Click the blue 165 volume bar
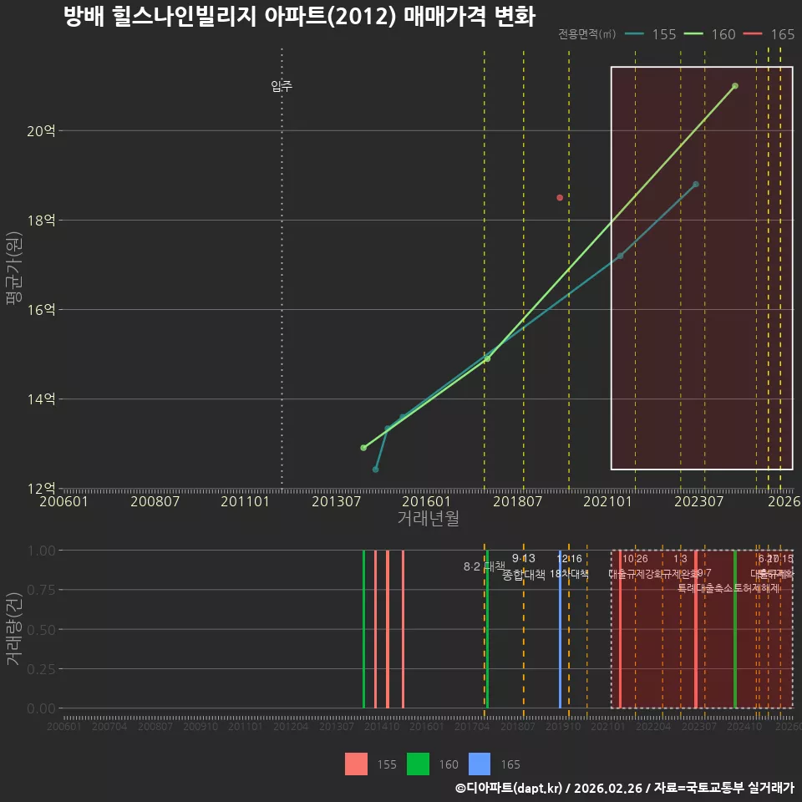The height and width of the screenshot is (802, 802). (x=560, y=629)
